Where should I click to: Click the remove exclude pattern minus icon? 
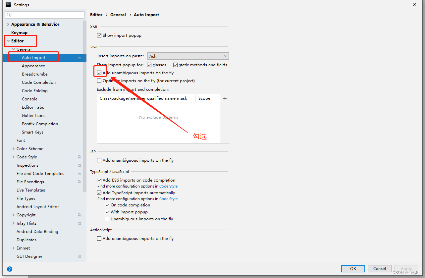coord(225,107)
